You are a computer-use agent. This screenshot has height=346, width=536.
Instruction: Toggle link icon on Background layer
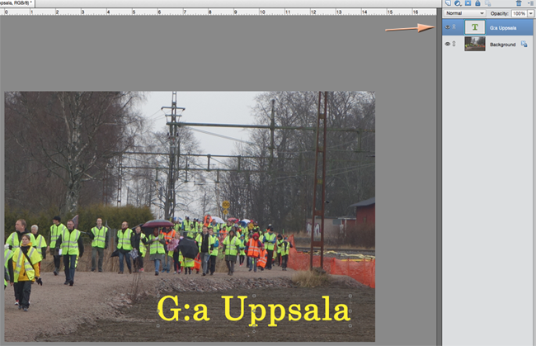(x=454, y=44)
